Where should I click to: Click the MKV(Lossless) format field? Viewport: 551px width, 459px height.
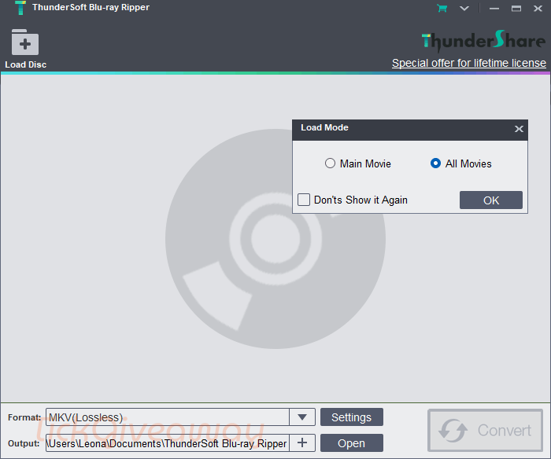168,417
